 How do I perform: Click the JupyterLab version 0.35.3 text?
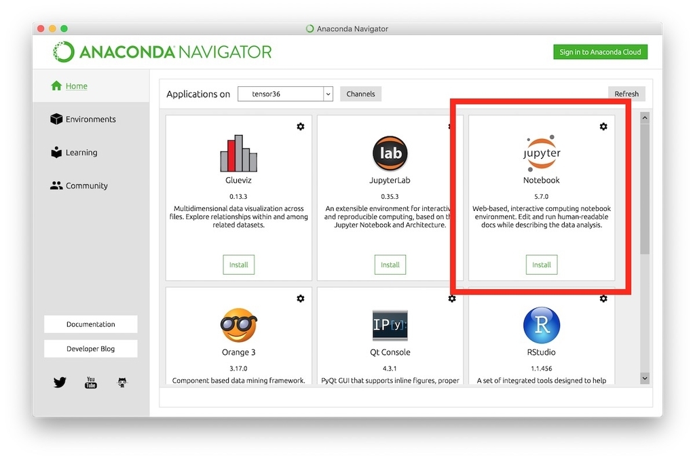click(x=390, y=196)
